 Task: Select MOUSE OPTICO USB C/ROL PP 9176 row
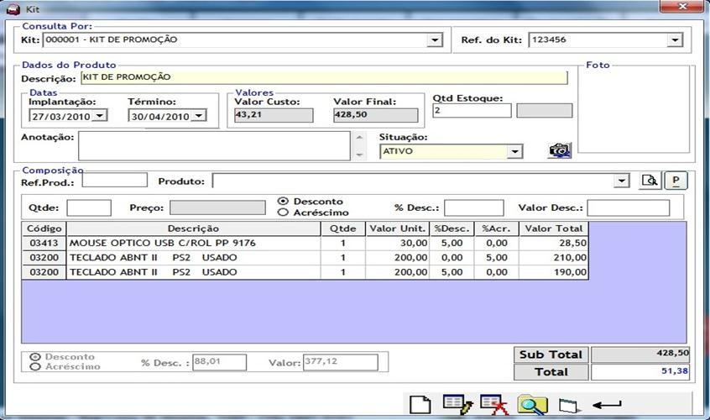pos(305,244)
